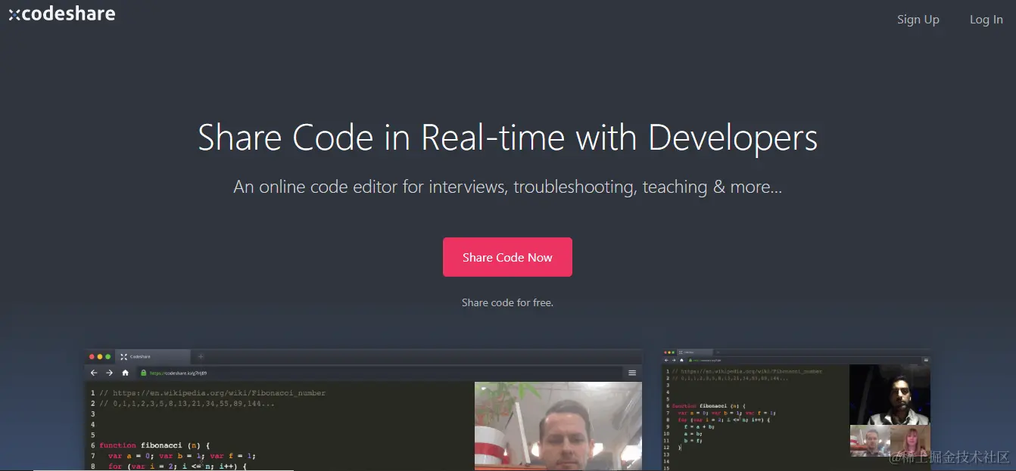Click the back arrow in the left browser mockup
The height and width of the screenshot is (471, 1016).
(94, 373)
